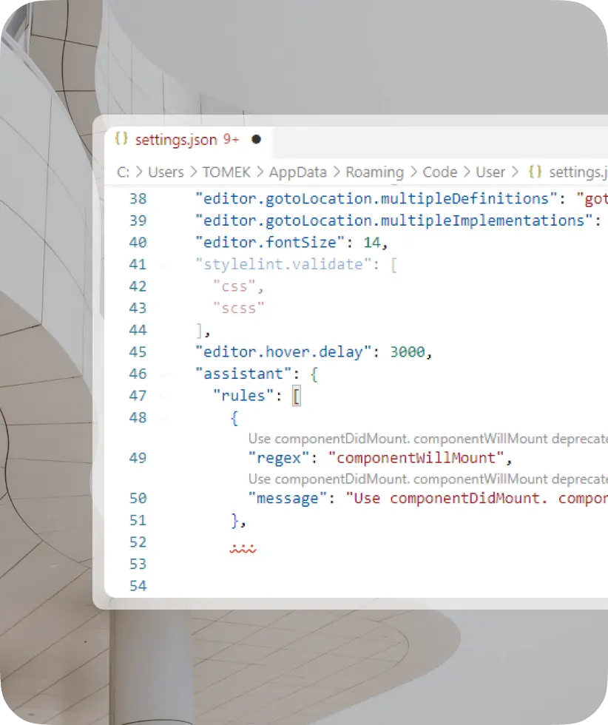Image resolution: width=608 pixels, height=725 pixels.
Task: Click the CodeLens text above the message line
Action: (427, 479)
